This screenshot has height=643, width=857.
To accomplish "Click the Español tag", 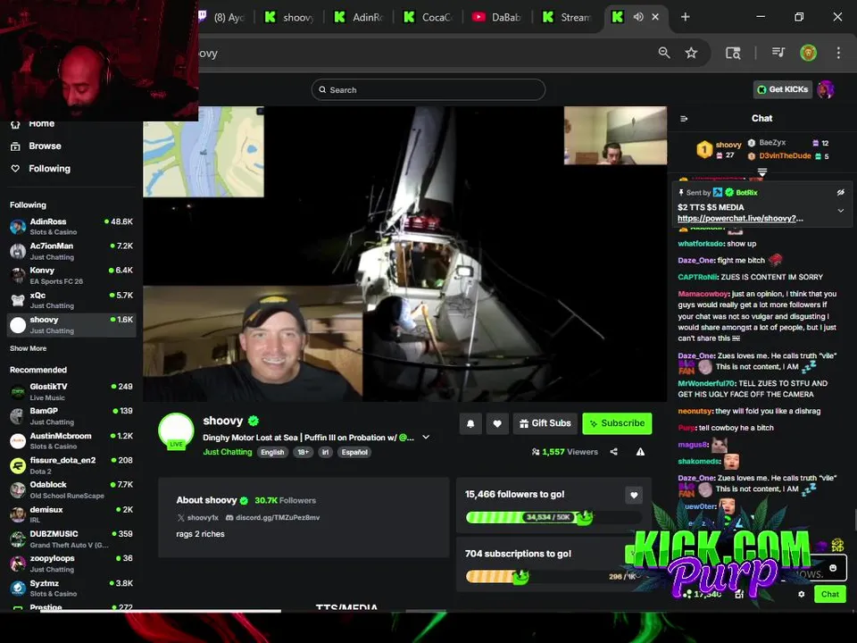I will (x=354, y=452).
